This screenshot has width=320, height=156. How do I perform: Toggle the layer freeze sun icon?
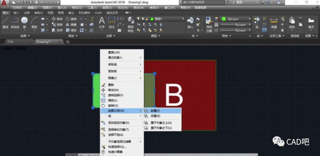pos(143,19)
